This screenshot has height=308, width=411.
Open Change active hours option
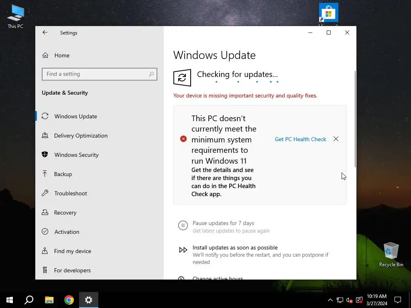tap(218, 278)
